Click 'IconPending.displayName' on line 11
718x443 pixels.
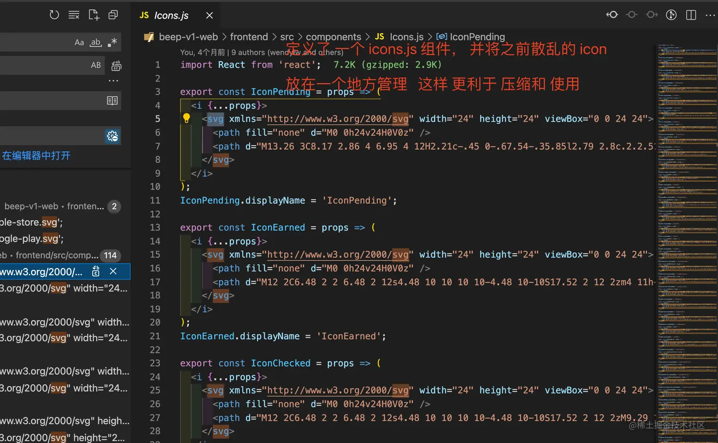tap(242, 201)
